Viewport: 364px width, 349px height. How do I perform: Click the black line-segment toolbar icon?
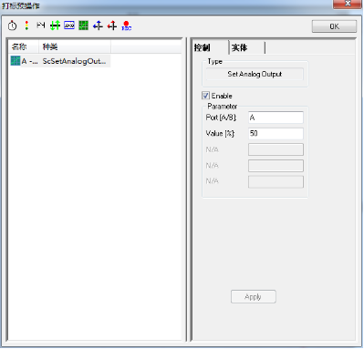click(41, 26)
